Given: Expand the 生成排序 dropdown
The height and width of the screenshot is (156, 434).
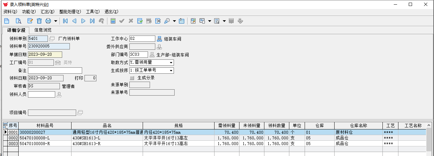Looking at the screenshot, I should [x=171, y=71].
